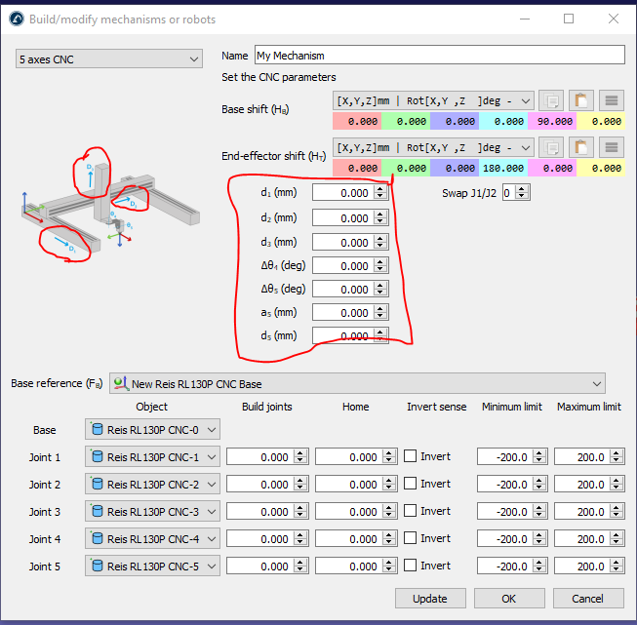The height and width of the screenshot is (625, 637).
Task: Check Invert sense for Joint 5
Action: (x=411, y=566)
